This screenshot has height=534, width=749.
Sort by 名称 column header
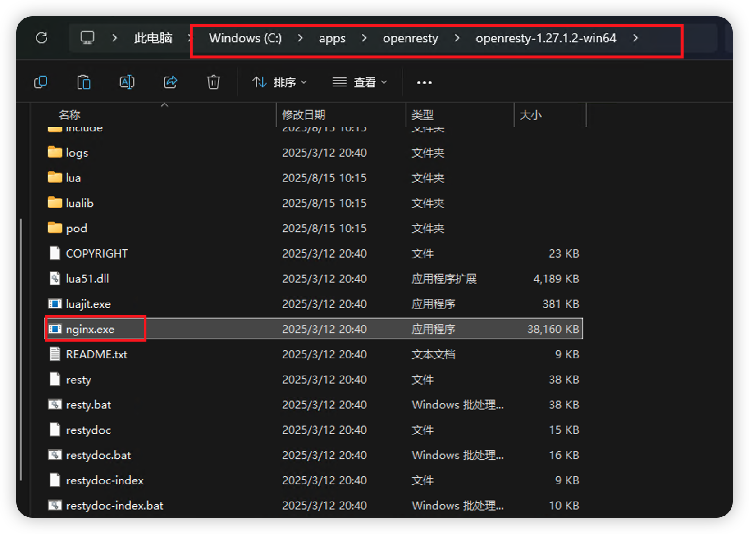pyautogui.click(x=69, y=115)
